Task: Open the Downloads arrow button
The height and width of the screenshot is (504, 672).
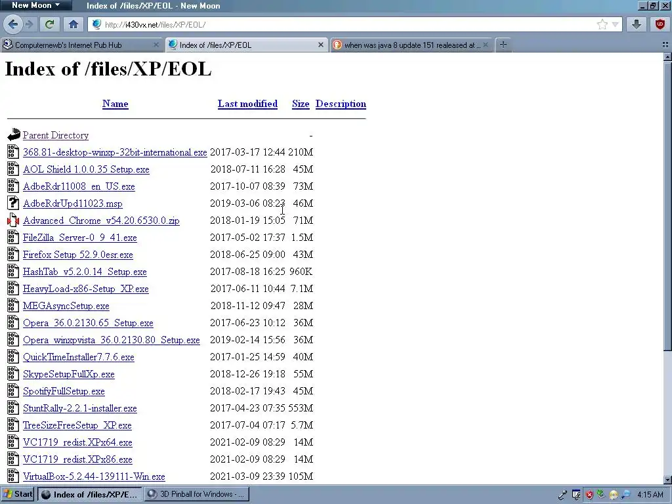Action: 637,24
